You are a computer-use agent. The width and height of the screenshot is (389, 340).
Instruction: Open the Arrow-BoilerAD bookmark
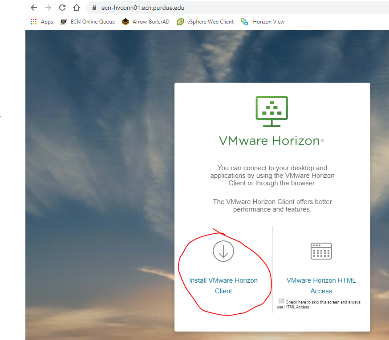[x=146, y=22]
